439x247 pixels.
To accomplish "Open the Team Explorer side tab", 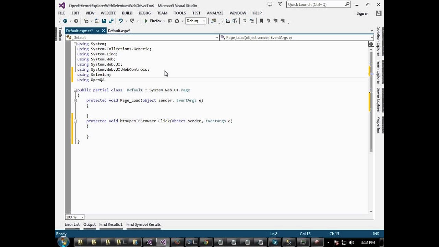I will point(378,72).
